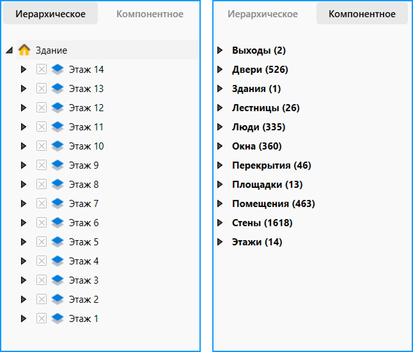Switch to Компонентное tab in left panel
413x352 pixels.
tap(150, 14)
